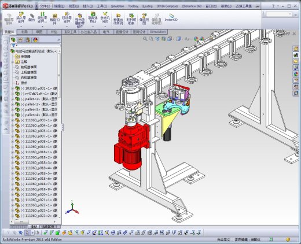Open dropdown arrow under Reference Geometry button
The width and height of the screenshot is (301, 244).
click(105, 27)
